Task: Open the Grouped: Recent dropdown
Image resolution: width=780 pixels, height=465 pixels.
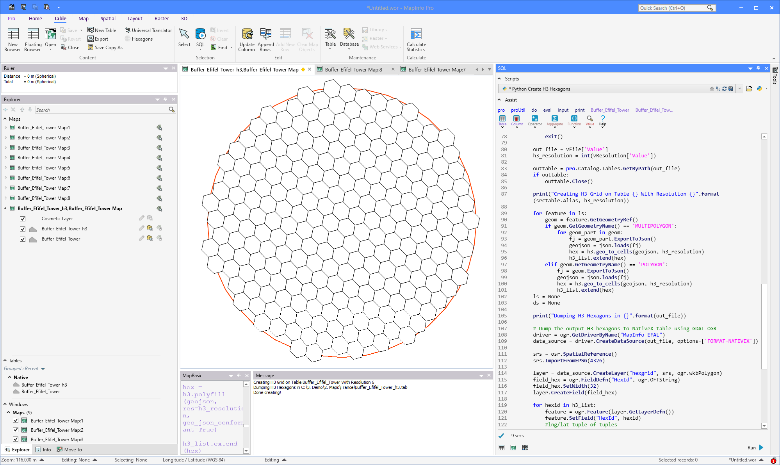Action: click(x=43, y=369)
